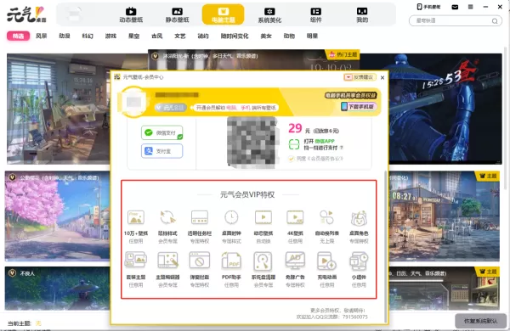510x331 pixels.
Task: Click the scan QR icon beside 打开微信APP
Action: pyautogui.click(x=294, y=144)
